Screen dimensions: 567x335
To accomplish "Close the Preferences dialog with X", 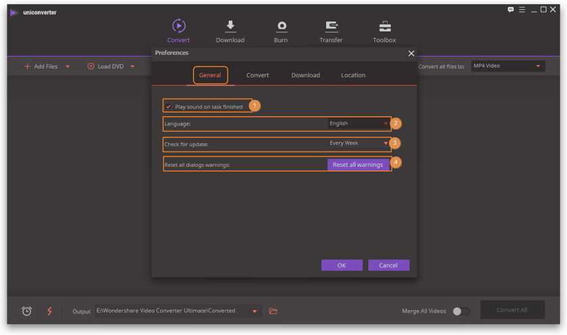I will click(411, 53).
